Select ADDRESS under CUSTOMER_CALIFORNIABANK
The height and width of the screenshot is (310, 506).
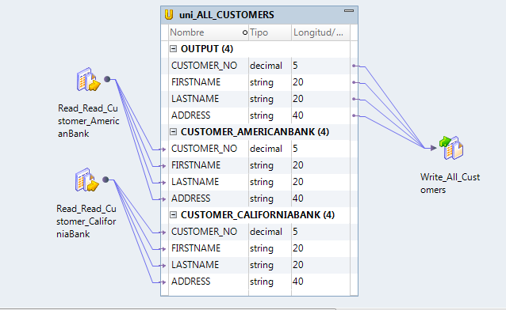(190, 282)
